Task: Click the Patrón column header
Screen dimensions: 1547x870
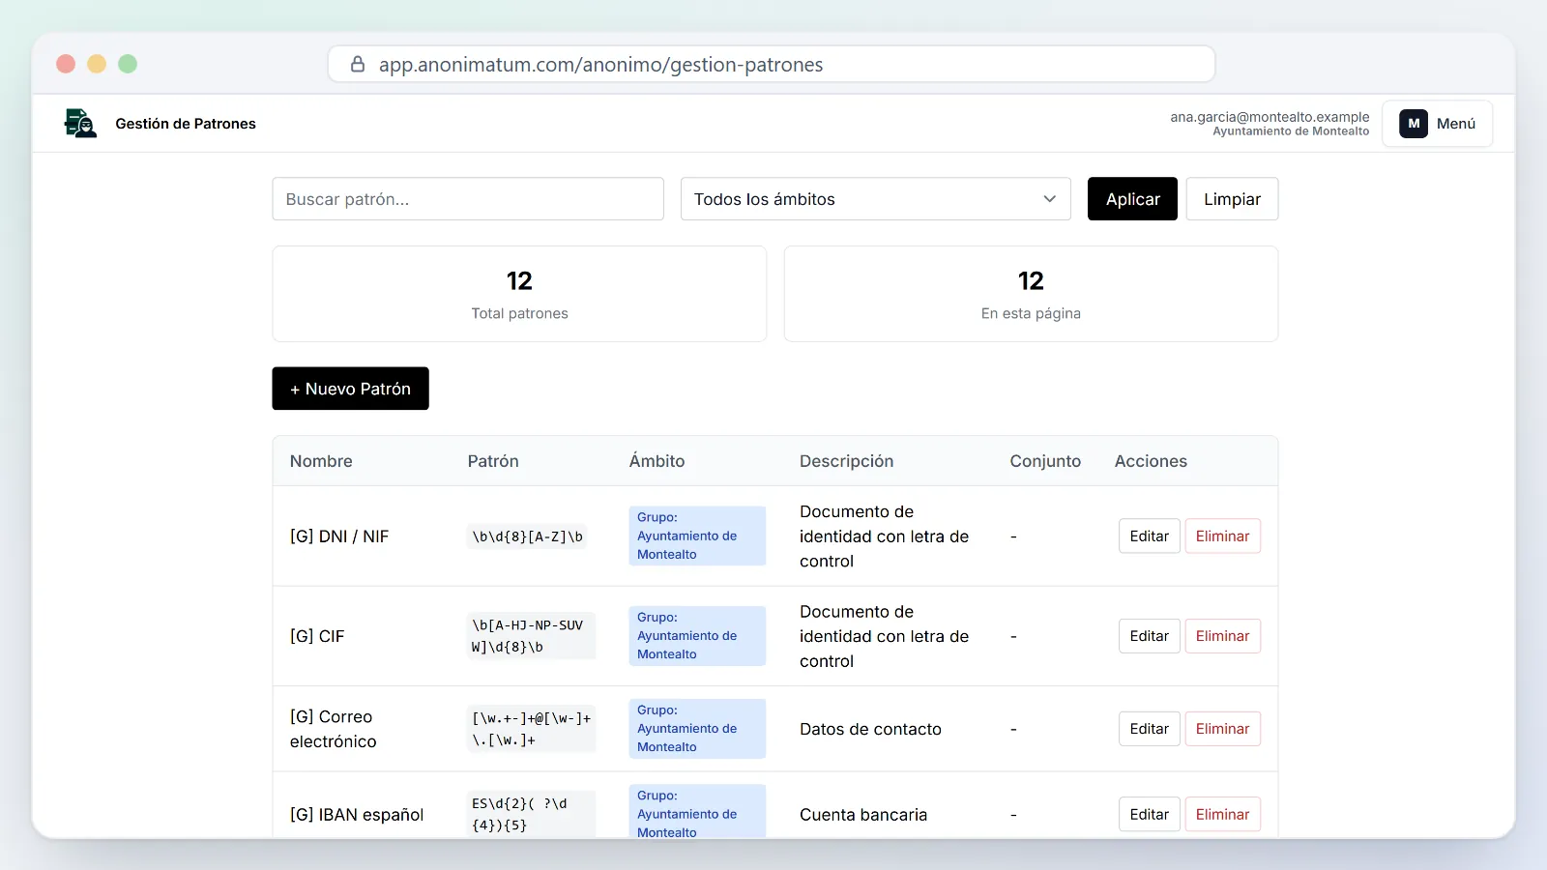Action: 493,461
